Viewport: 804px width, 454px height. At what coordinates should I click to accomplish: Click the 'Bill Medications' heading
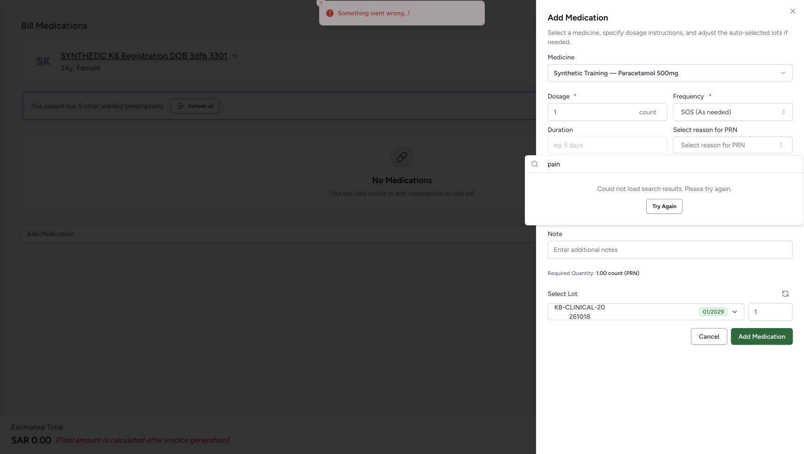tap(54, 26)
